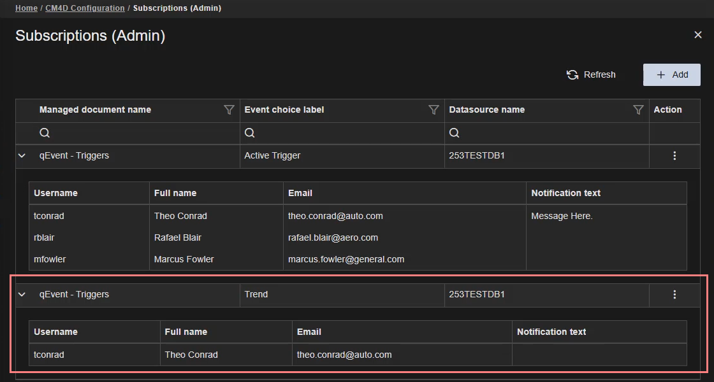714x382 pixels.
Task: Open CM4D Configuration breadcrumb link
Action: pyautogui.click(x=85, y=8)
